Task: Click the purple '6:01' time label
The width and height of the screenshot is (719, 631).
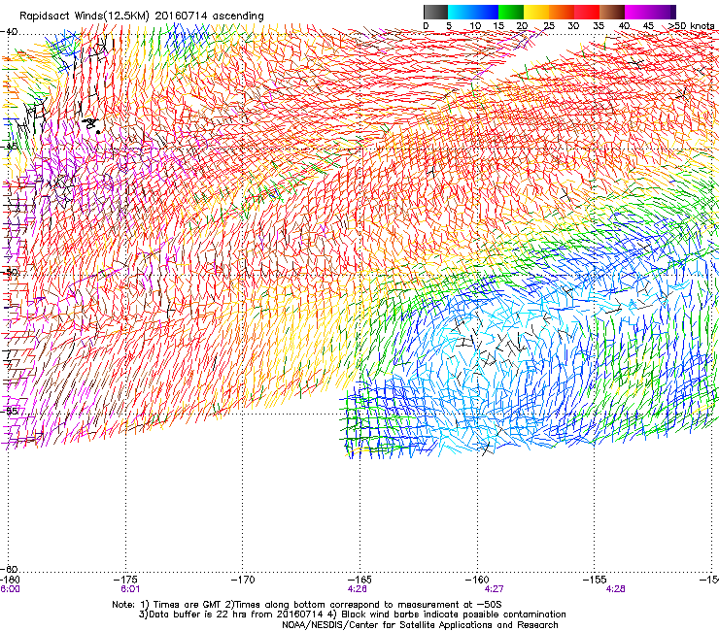Action: pyautogui.click(x=130, y=589)
